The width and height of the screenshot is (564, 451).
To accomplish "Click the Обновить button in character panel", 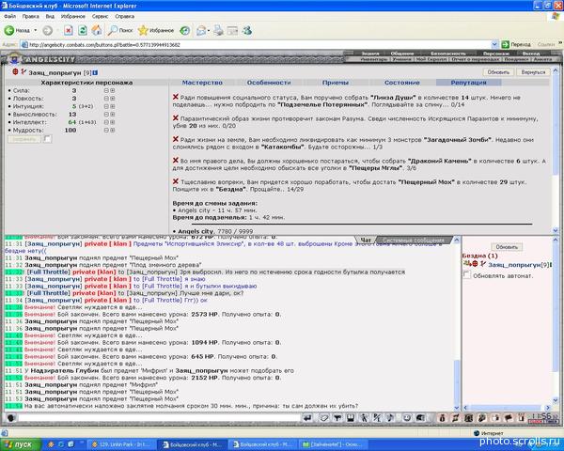I will (498, 72).
